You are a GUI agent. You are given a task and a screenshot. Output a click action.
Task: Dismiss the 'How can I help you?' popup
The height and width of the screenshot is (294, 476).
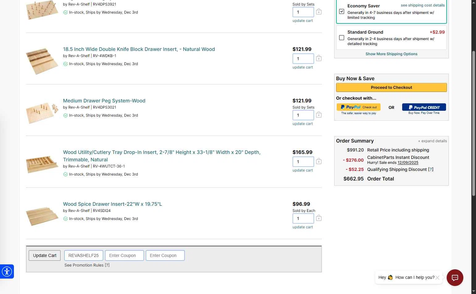tap(437, 278)
